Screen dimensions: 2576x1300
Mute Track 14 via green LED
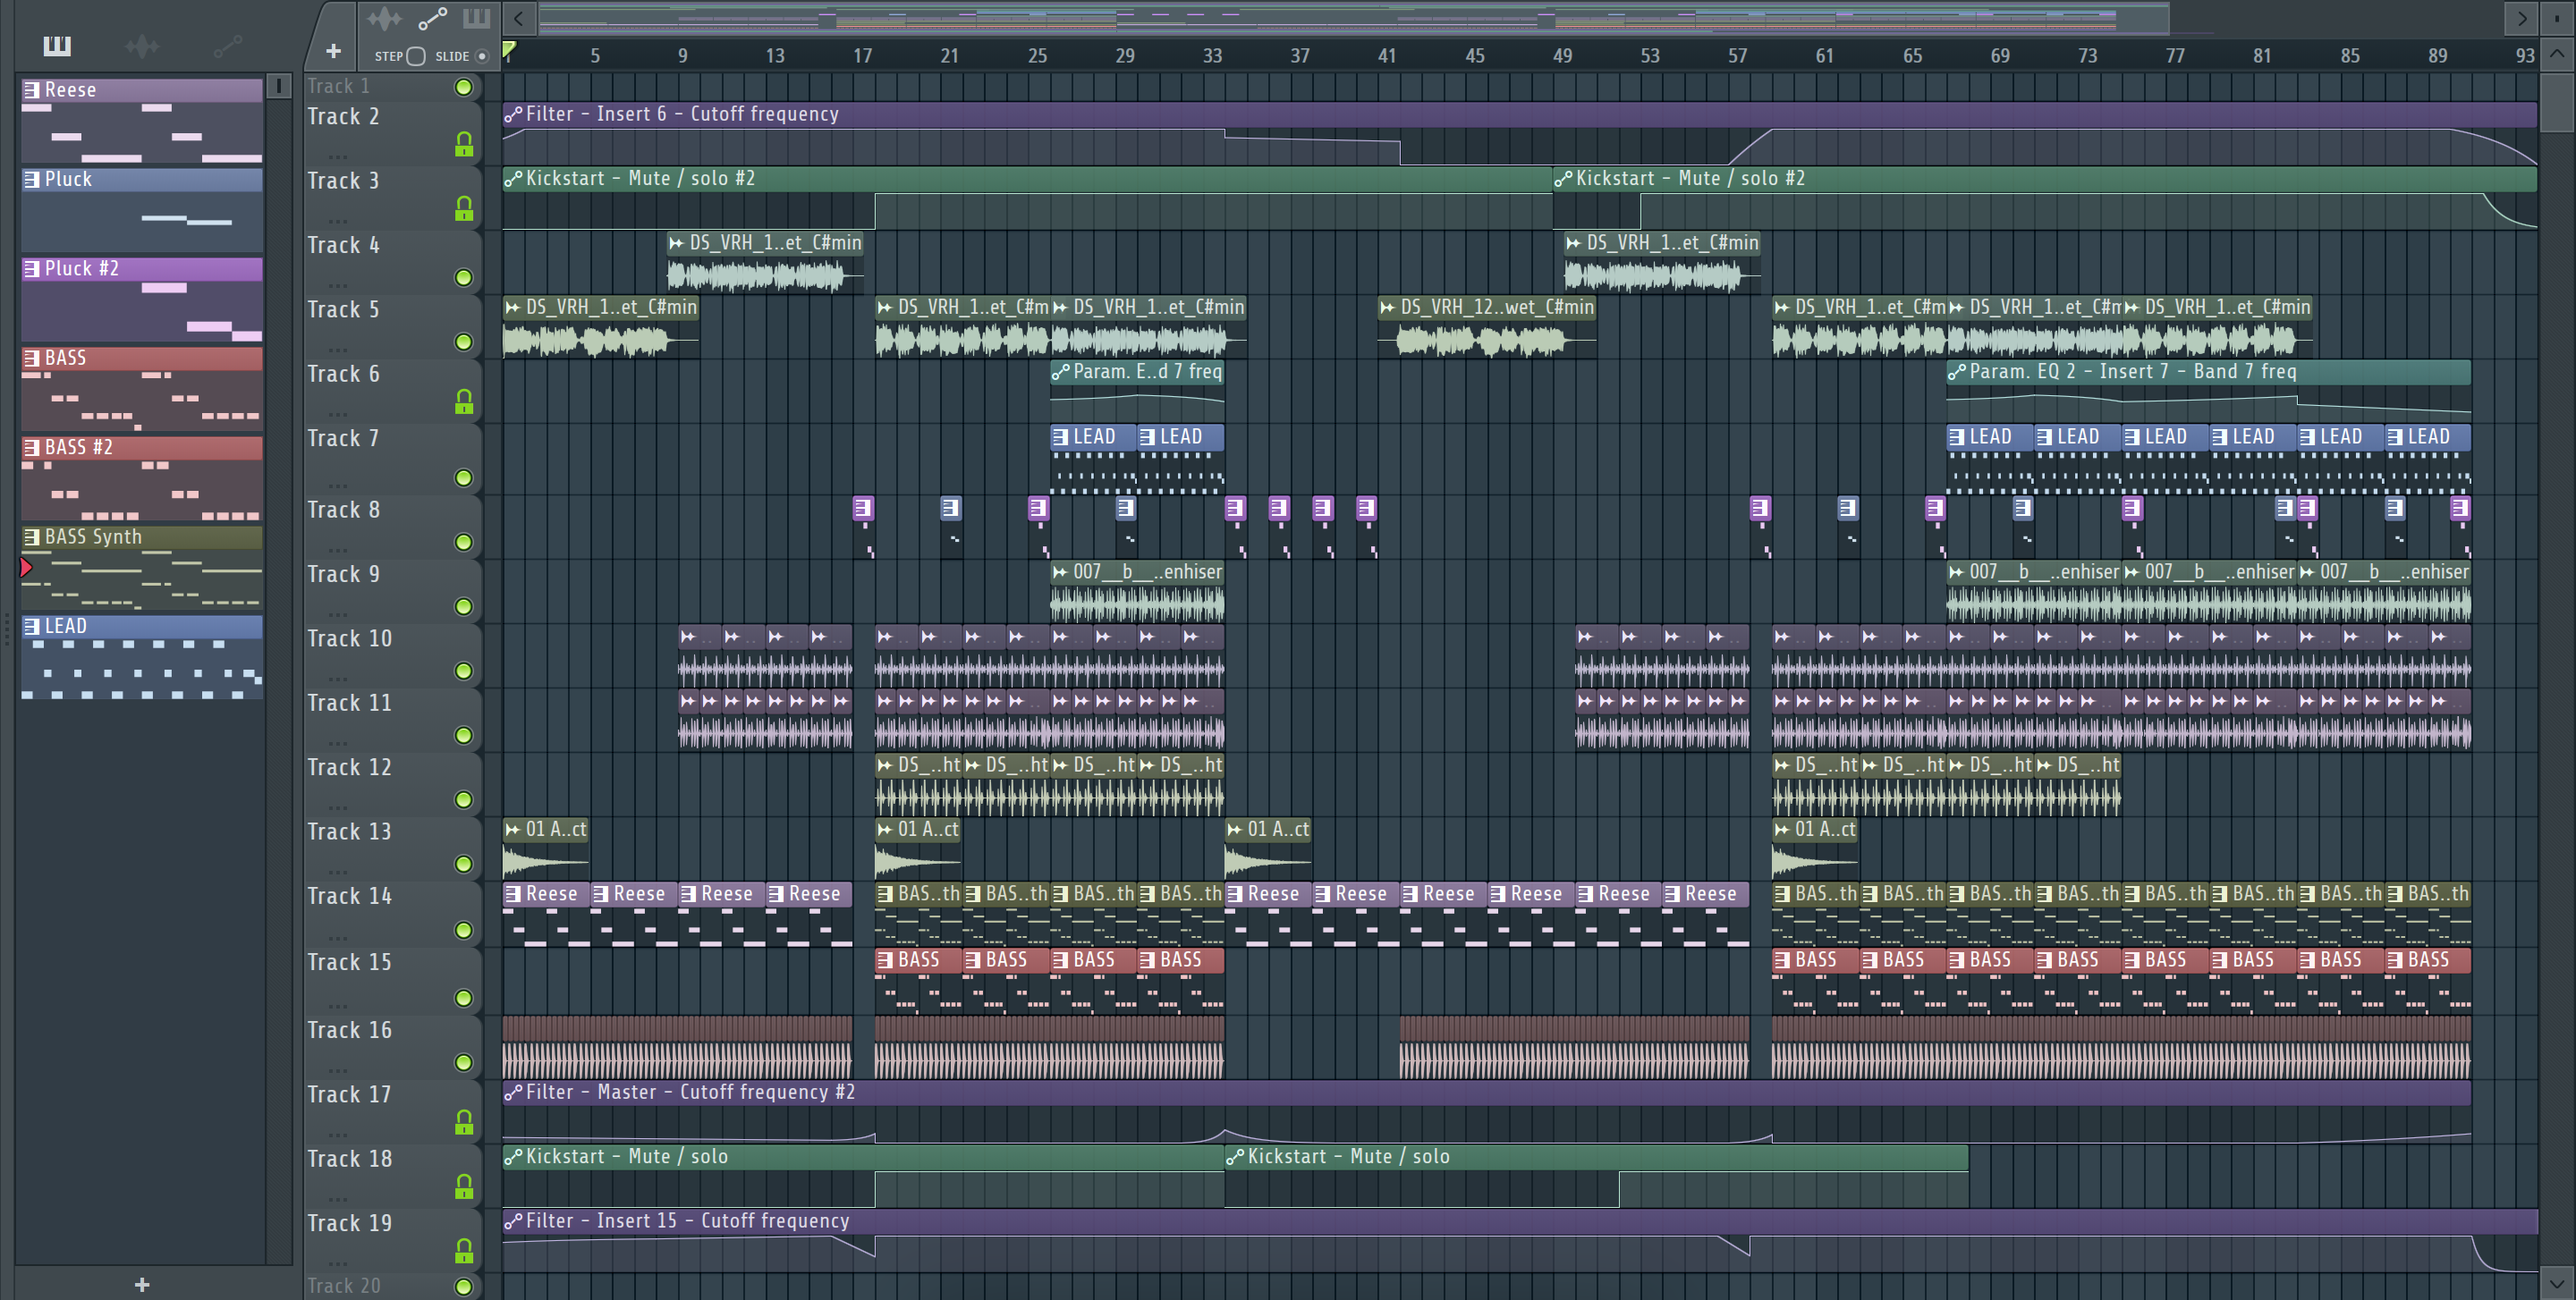pos(463,930)
